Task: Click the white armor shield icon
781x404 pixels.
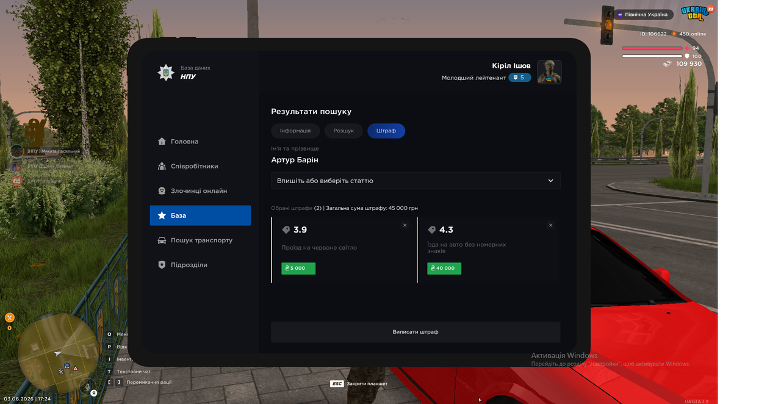Action: tap(687, 56)
